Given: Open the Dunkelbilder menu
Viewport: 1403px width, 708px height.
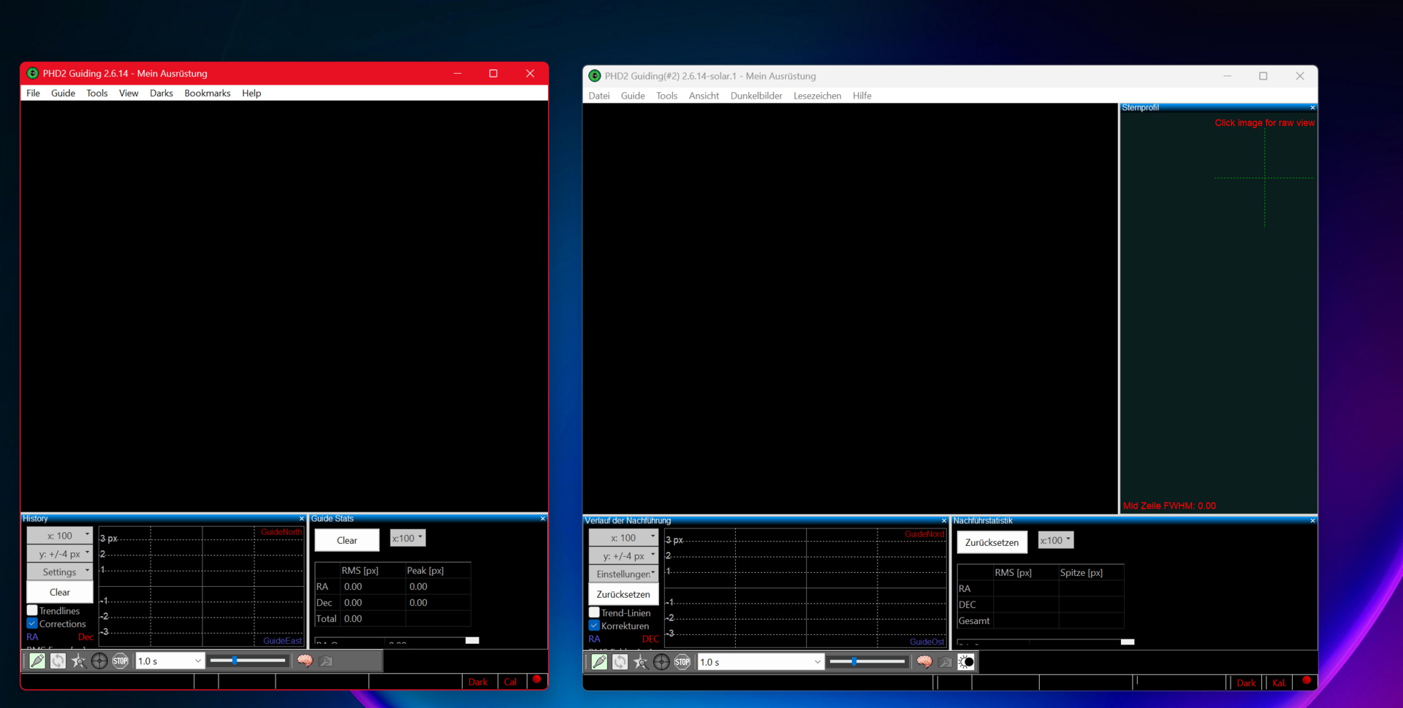Looking at the screenshot, I should tap(756, 96).
